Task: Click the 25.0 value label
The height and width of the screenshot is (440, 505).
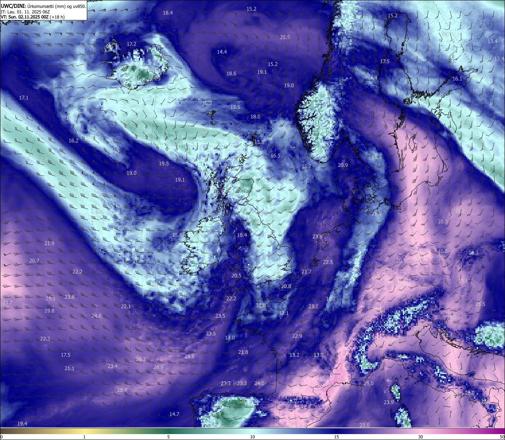Action: [x=368, y=383]
